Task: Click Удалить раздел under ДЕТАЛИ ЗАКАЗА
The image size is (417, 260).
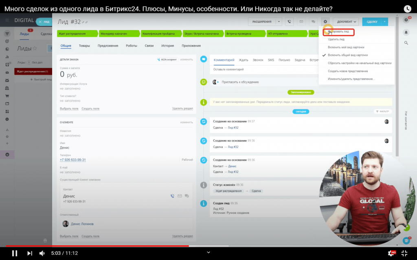Action: [x=182, y=108]
